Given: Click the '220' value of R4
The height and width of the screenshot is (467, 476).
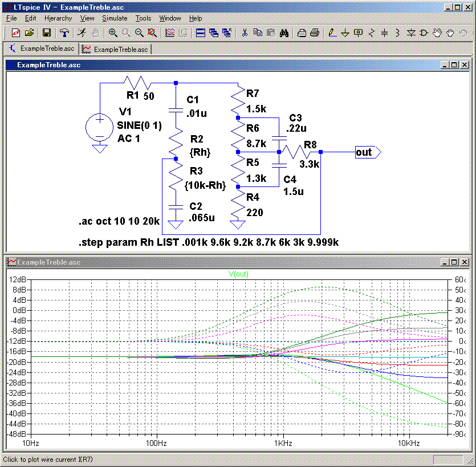Looking at the screenshot, I should tap(255, 213).
